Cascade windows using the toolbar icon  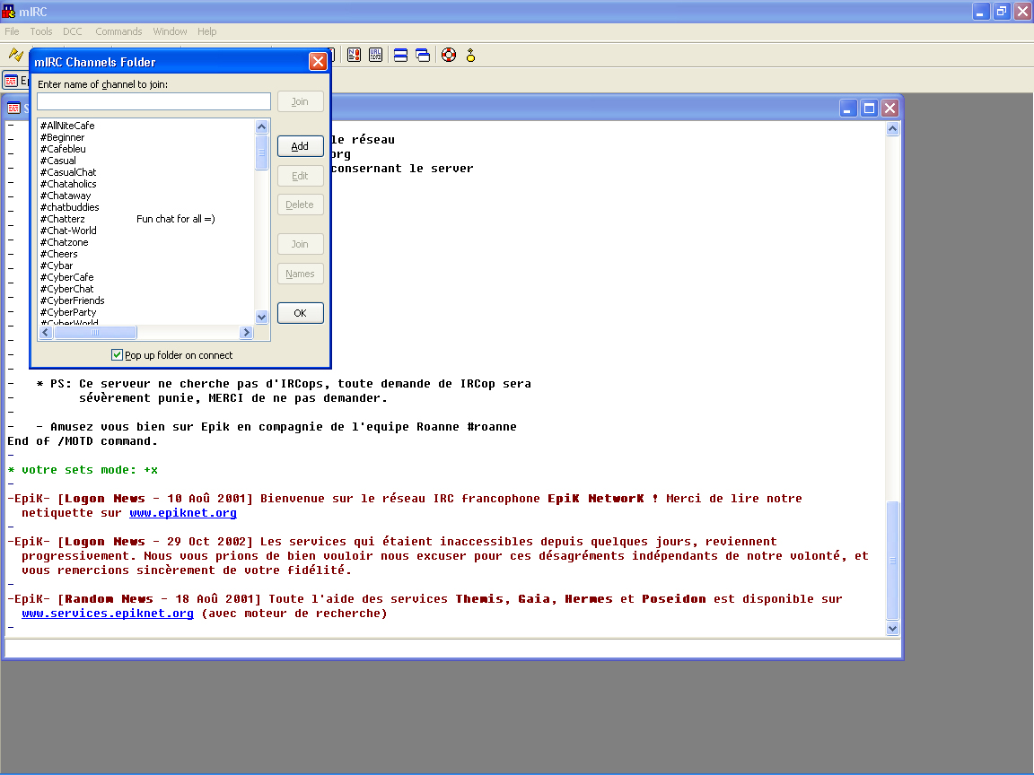[423, 56]
